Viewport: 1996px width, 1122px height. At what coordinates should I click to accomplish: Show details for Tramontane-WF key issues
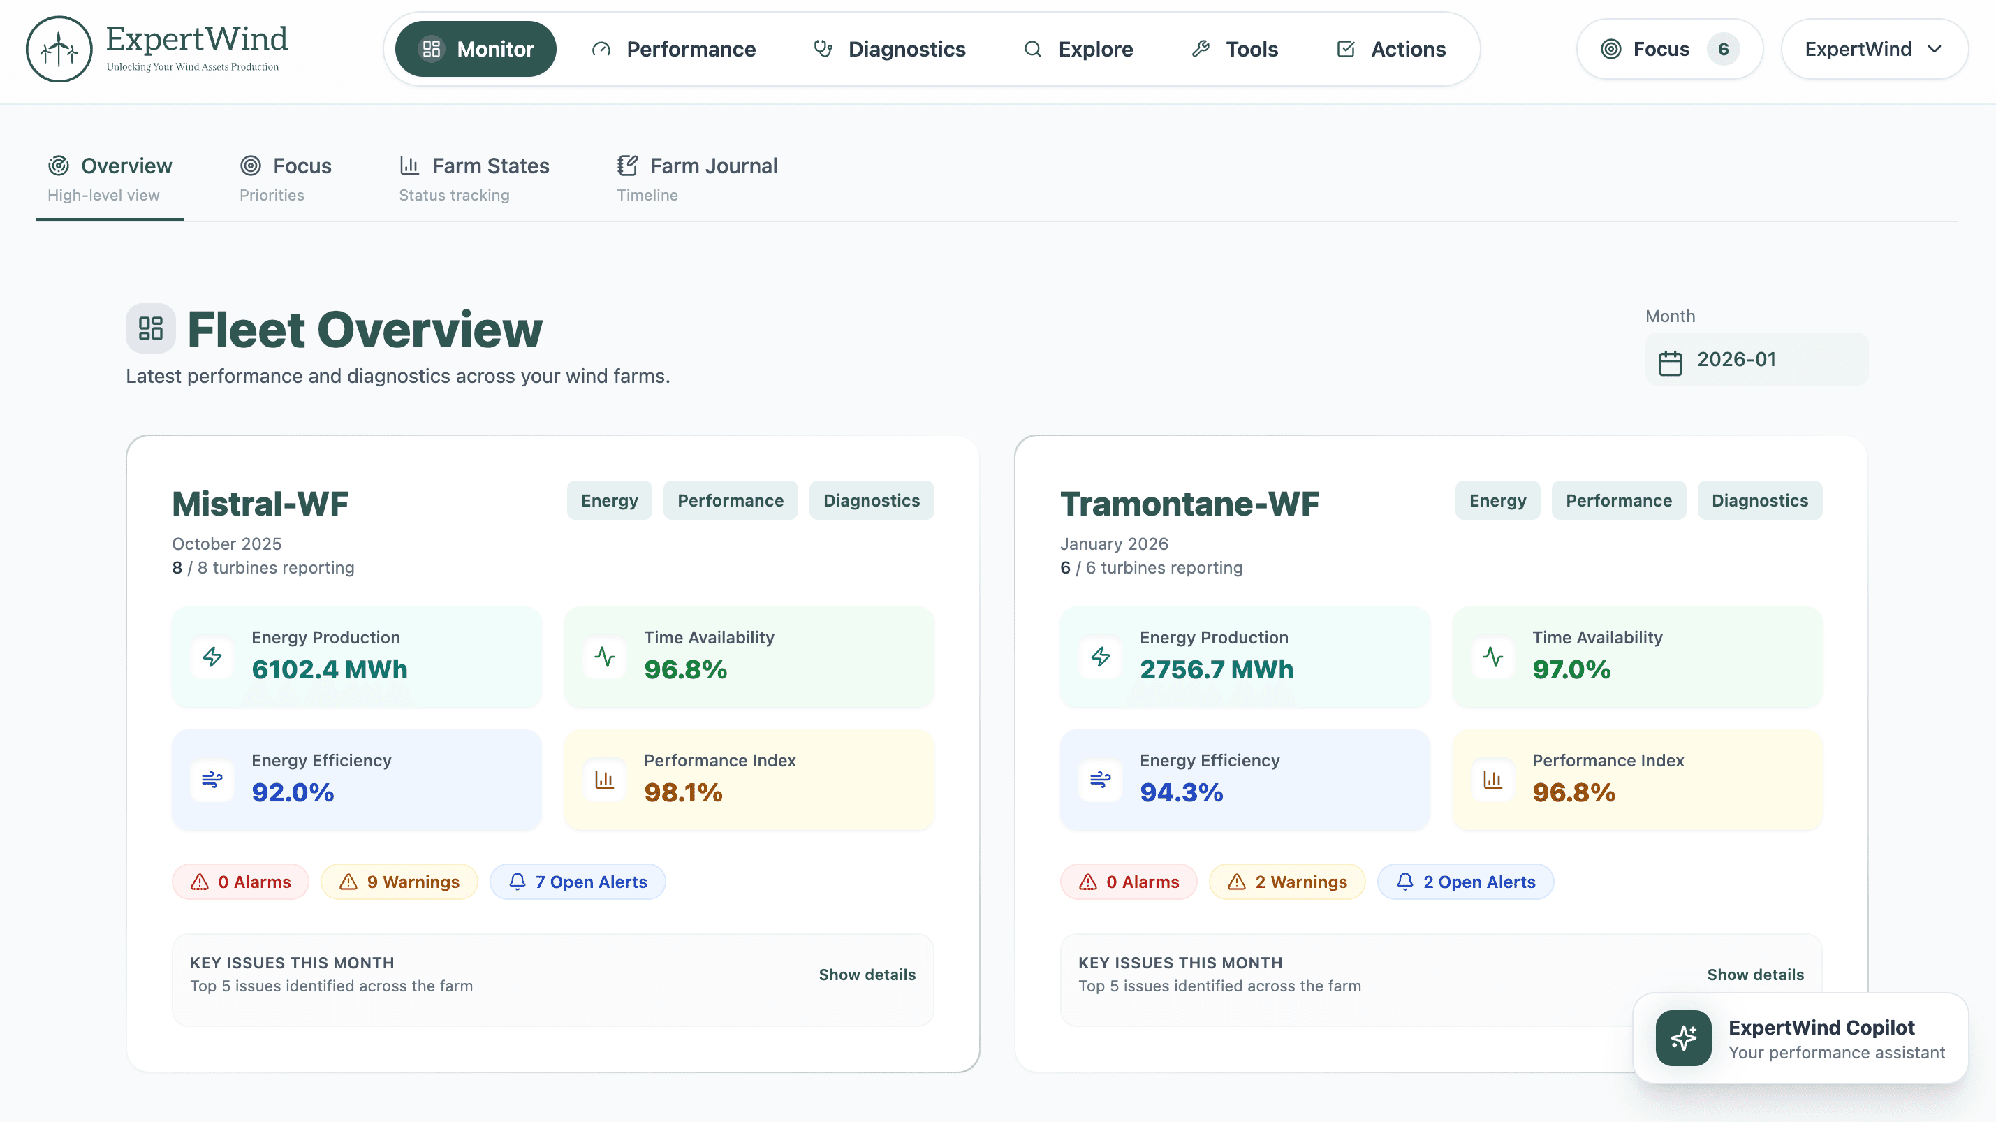point(1755,974)
